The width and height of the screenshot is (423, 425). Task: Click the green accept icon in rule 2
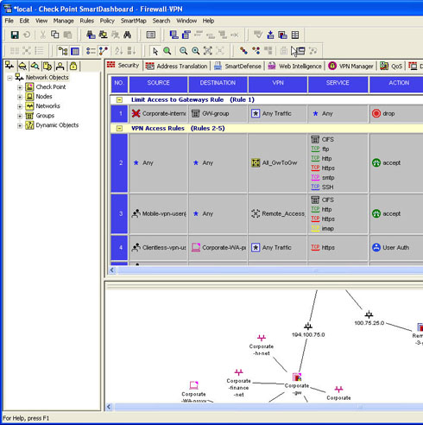tap(376, 162)
